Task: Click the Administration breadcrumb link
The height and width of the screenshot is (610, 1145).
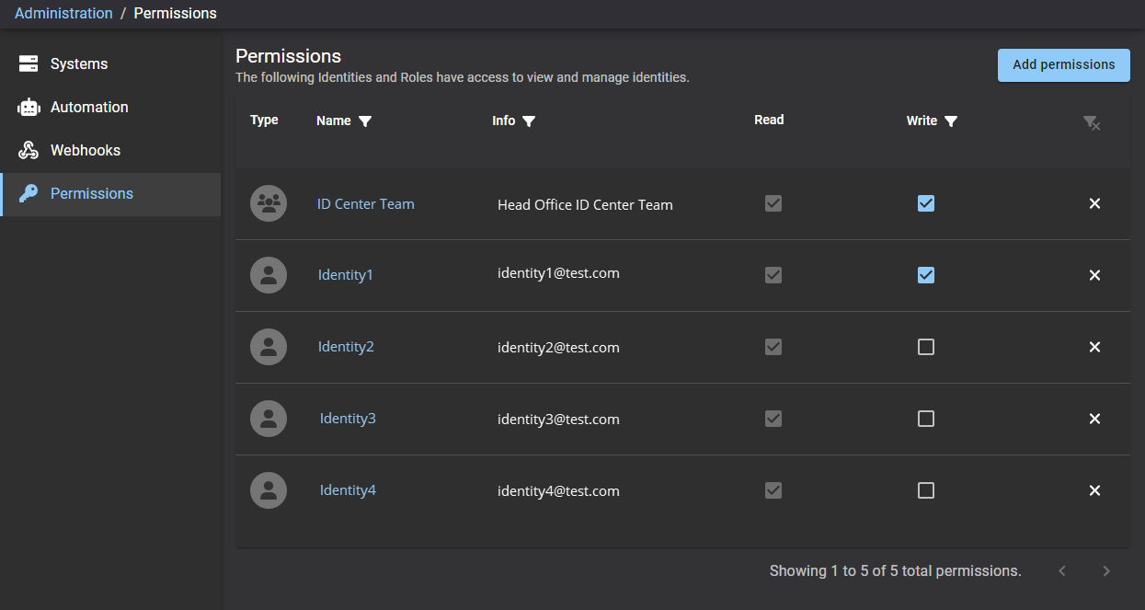Action: [x=63, y=14]
